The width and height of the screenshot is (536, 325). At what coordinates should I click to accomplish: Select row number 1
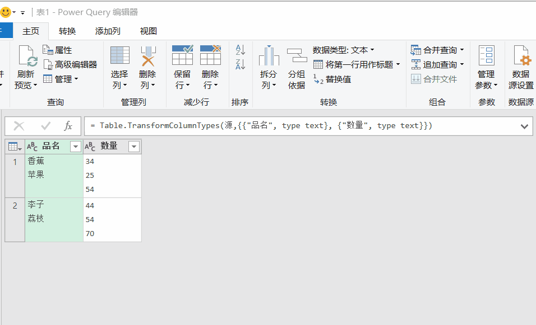click(15, 176)
